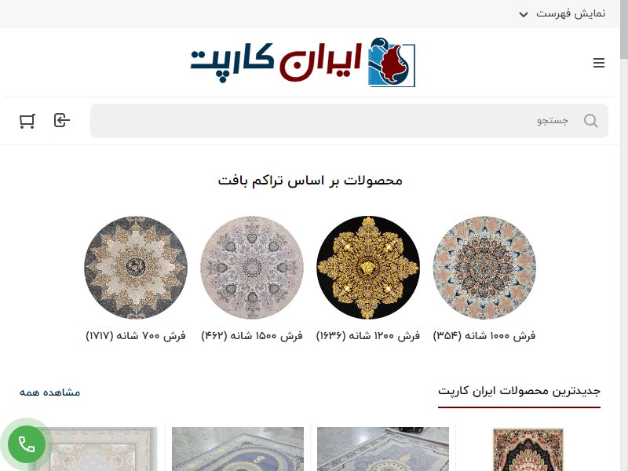Select the فرش ۷۰۰ شانه circular thumbnail
The width and height of the screenshot is (628, 471).
click(136, 268)
